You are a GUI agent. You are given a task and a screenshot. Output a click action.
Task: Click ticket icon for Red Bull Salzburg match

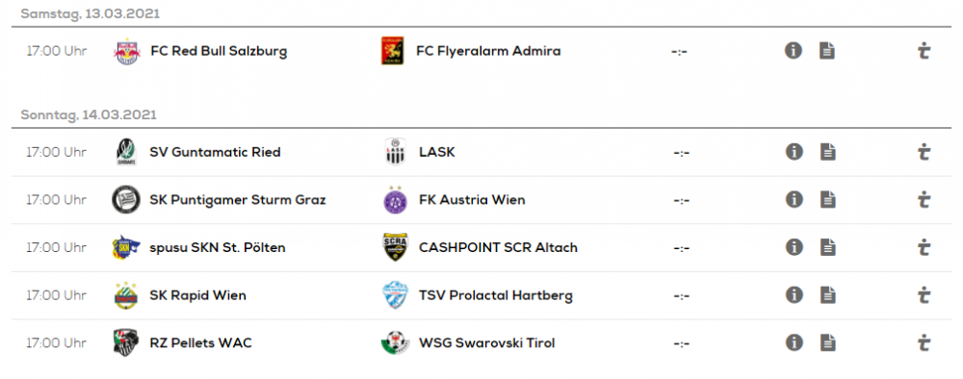[924, 51]
